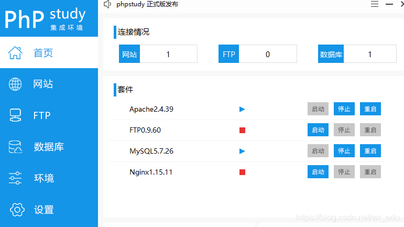
Task: Click the globe website icon
Action: click(x=15, y=84)
